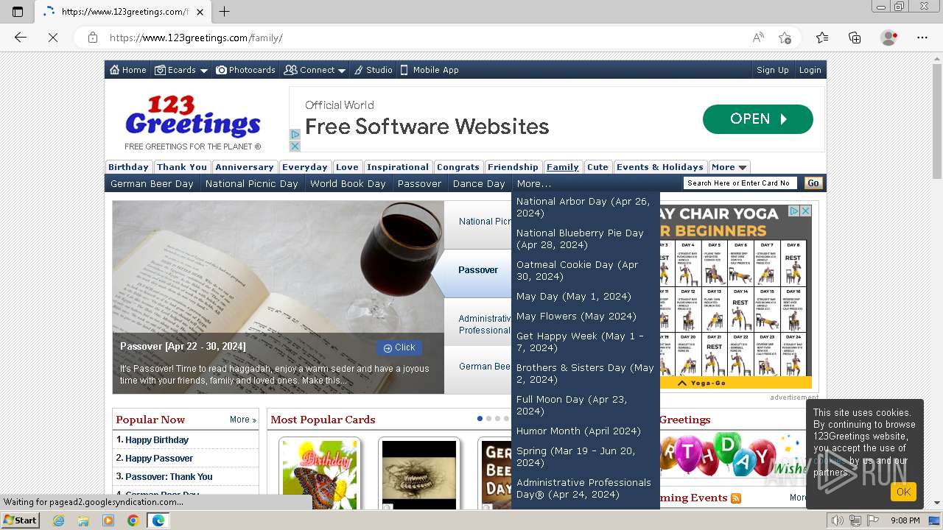This screenshot has width=943, height=530.
Task: Open the Photocards section
Action: click(x=245, y=70)
